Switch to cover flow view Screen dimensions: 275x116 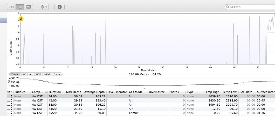coord(11,7)
